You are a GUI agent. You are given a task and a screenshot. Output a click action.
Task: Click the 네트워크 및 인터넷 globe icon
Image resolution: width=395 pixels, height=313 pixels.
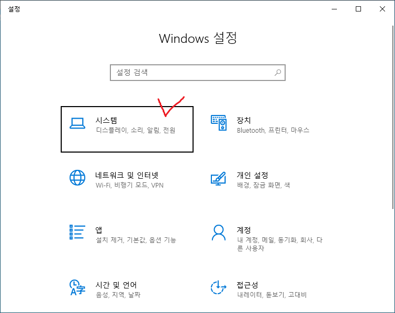click(77, 178)
